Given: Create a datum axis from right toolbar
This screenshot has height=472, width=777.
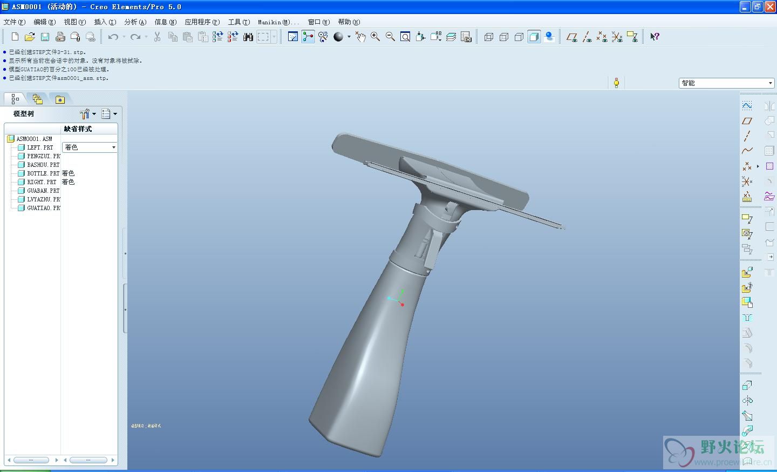Looking at the screenshot, I should click(747, 136).
